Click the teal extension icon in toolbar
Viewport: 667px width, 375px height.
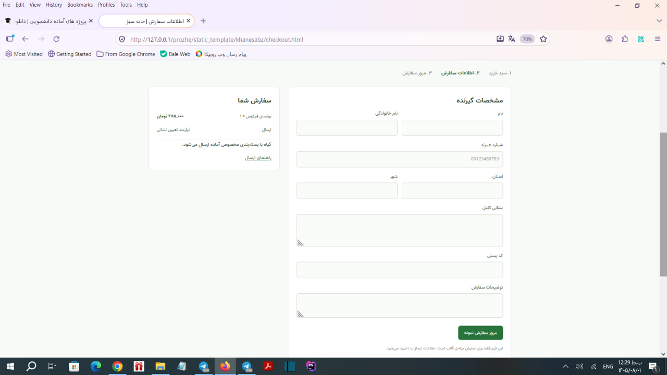(641, 39)
